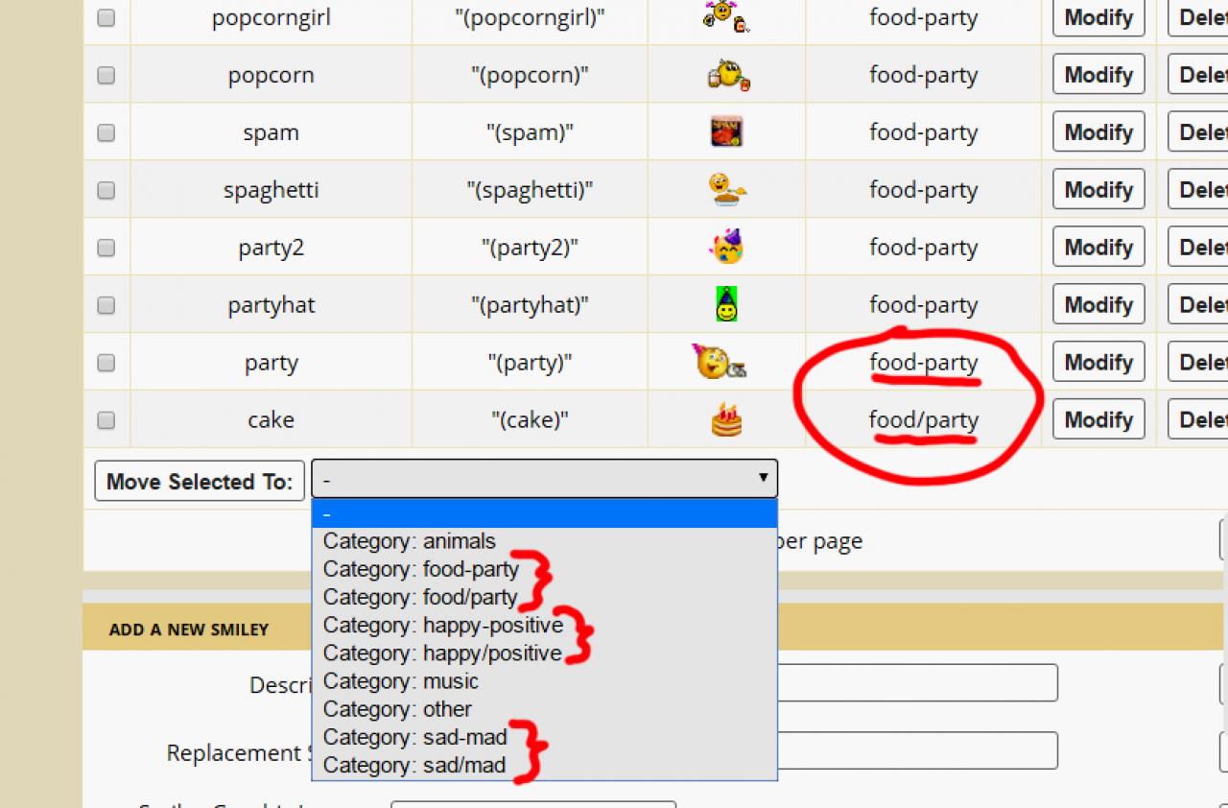The width and height of the screenshot is (1228, 808).
Task: Open Modify for the popcorn smiley
Action: (1098, 75)
